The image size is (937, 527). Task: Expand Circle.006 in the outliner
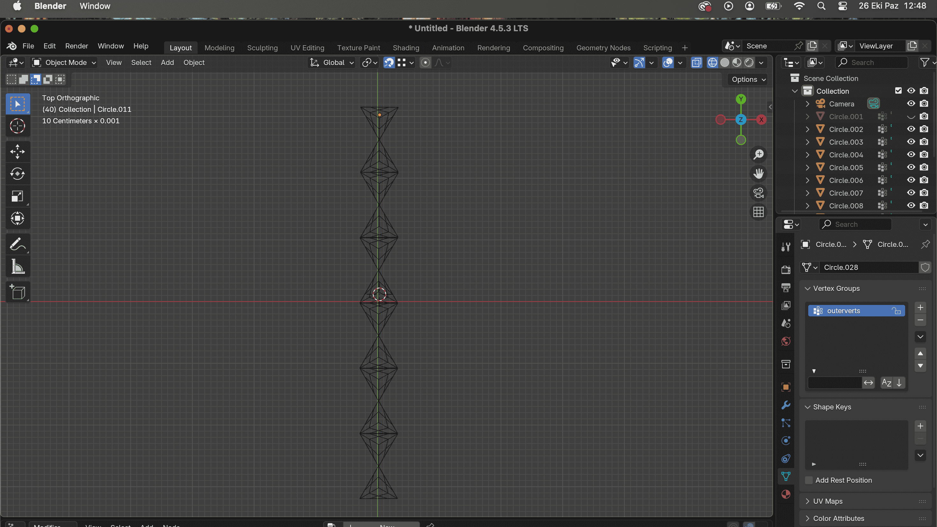click(x=808, y=180)
